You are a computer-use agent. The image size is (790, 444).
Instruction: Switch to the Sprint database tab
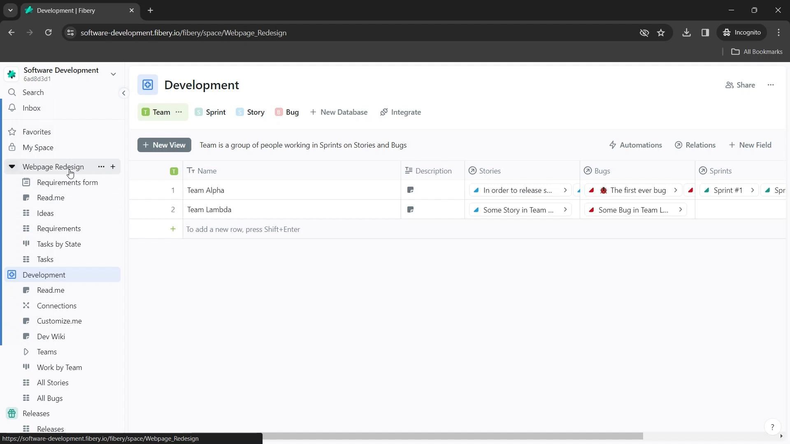click(210, 112)
